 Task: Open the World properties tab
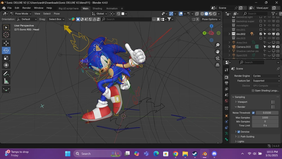226,101
